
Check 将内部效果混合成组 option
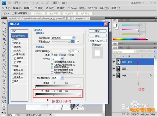52,62
